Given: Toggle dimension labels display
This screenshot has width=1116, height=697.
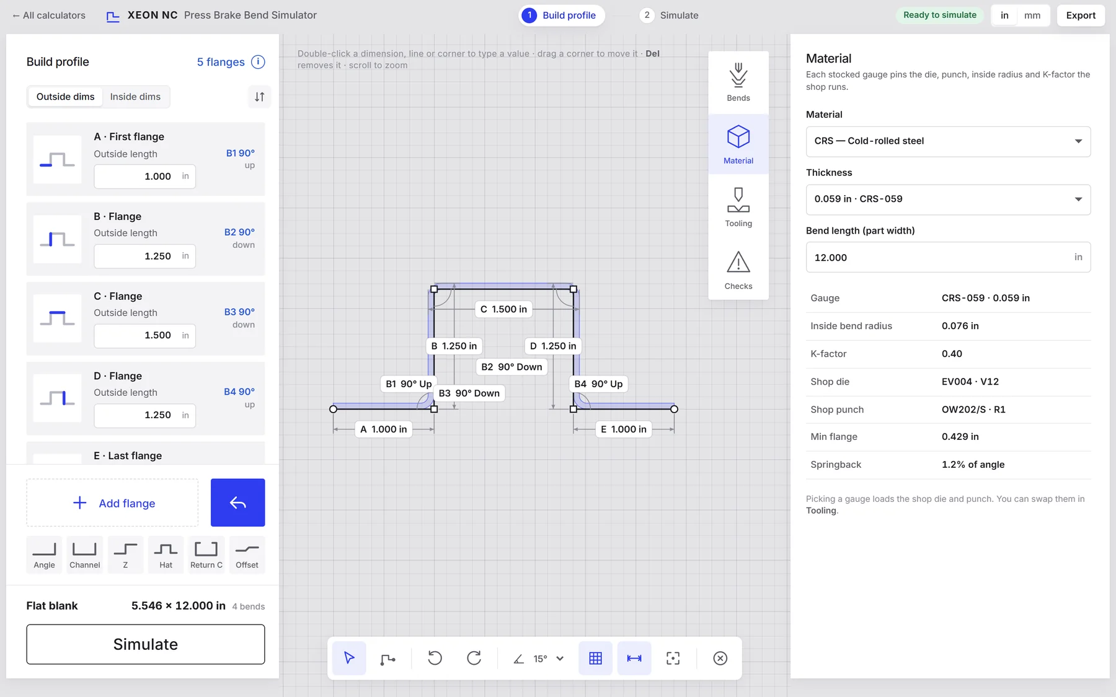Looking at the screenshot, I should tap(634, 658).
